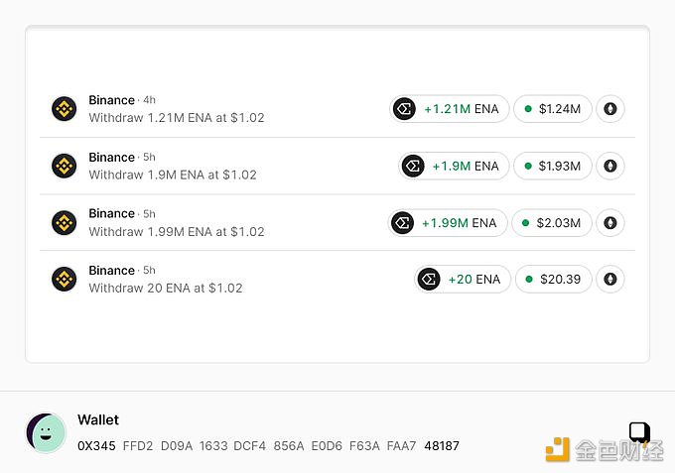Open the Ethereum chain icon in the $20.39 row
Image resolution: width=675 pixels, height=473 pixels.
610,279
